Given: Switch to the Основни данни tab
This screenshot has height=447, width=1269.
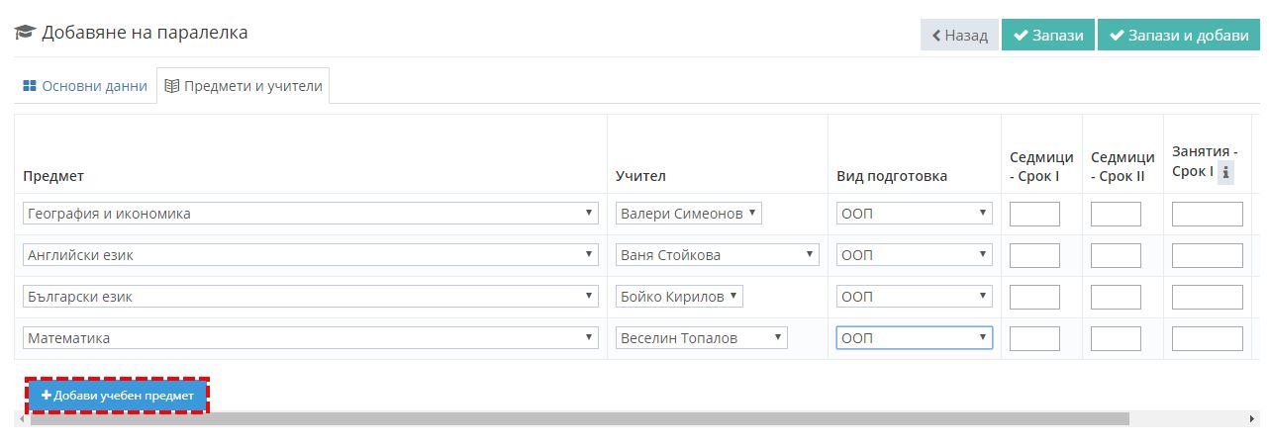Looking at the screenshot, I should pyautogui.click(x=85, y=86).
